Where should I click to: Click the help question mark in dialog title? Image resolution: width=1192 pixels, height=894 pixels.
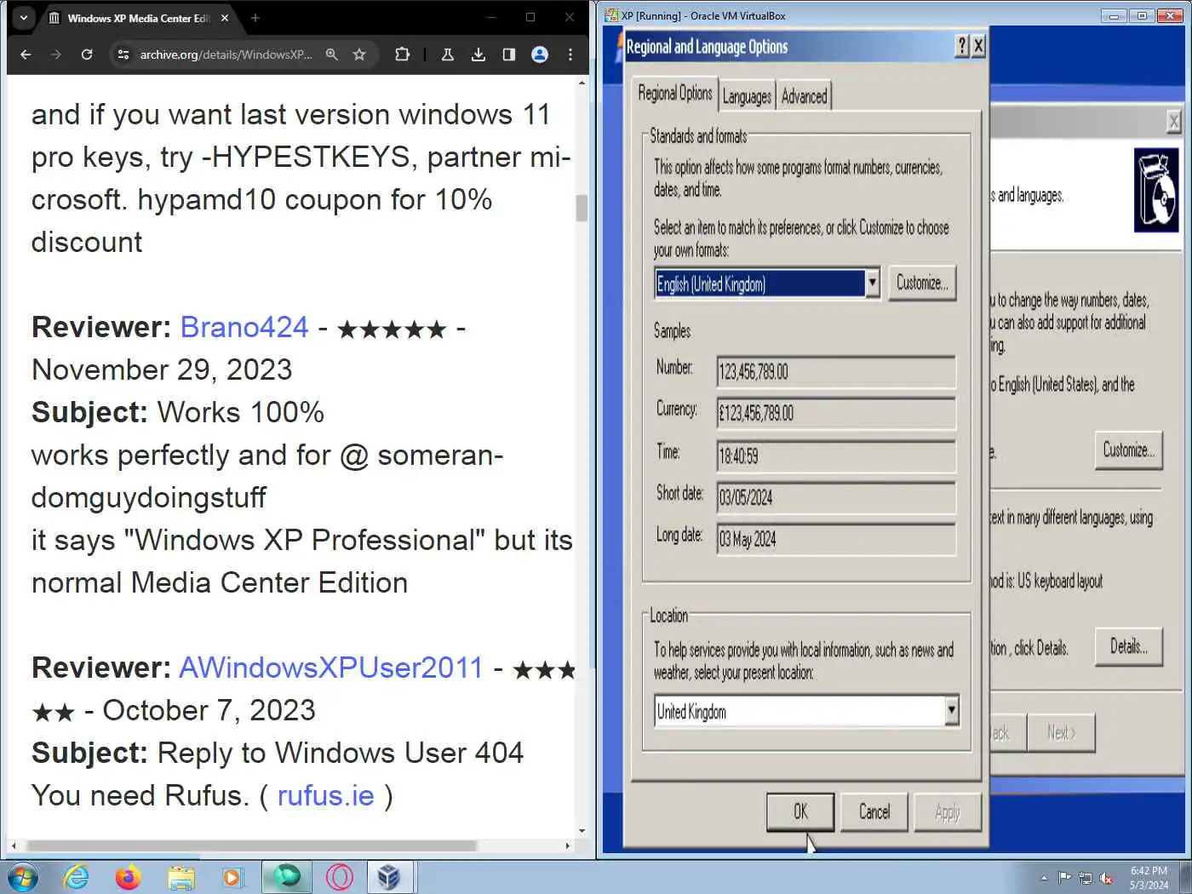point(962,46)
